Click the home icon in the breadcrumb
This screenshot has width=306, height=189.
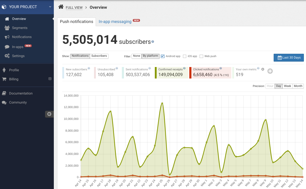[61, 7]
